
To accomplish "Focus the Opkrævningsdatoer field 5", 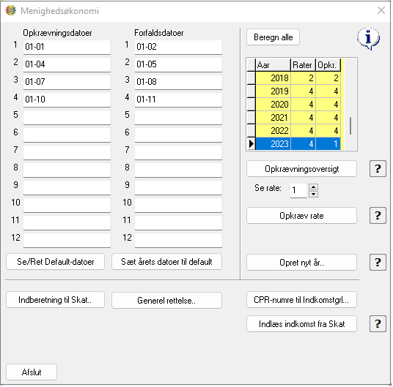I will tap(67, 117).
